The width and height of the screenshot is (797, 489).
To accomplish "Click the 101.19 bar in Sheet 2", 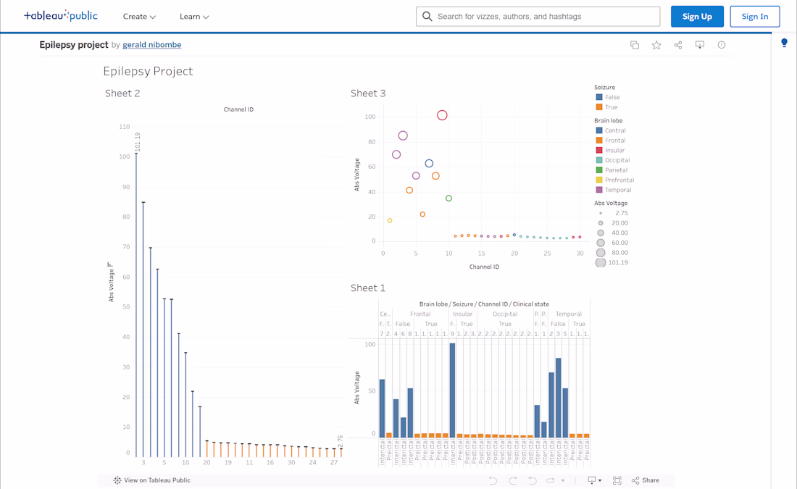I will [136, 305].
